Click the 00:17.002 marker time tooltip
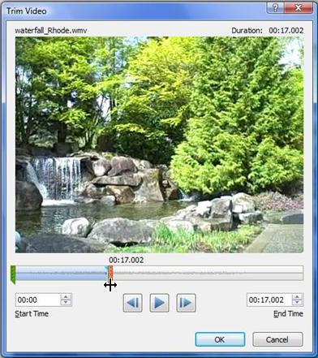The width and height of the screenshot is (318, 358). tap(127, 260)
